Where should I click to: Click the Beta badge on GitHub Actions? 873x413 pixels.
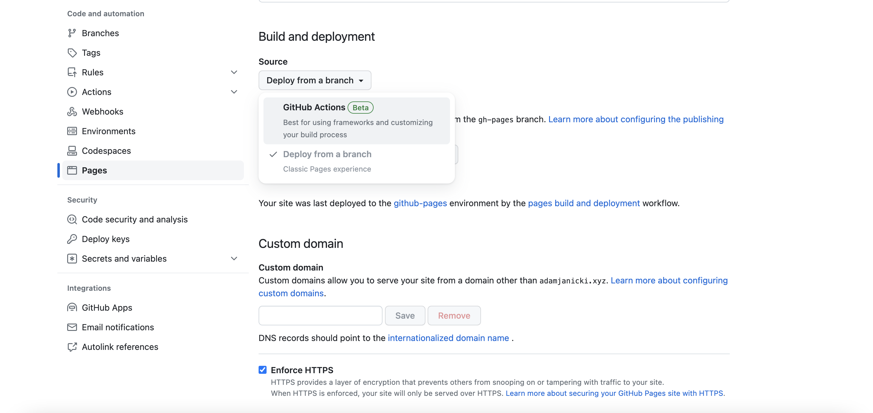pos(360,108)
